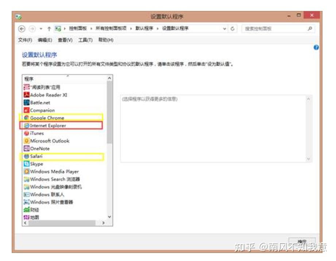
Task: Click the Maps app icon
Action: [26, 217]
